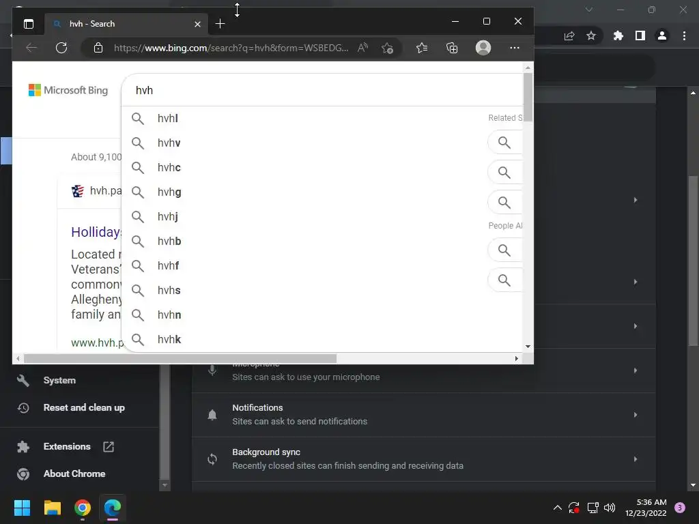Add this page to favorites

click(x=388, y=48)
